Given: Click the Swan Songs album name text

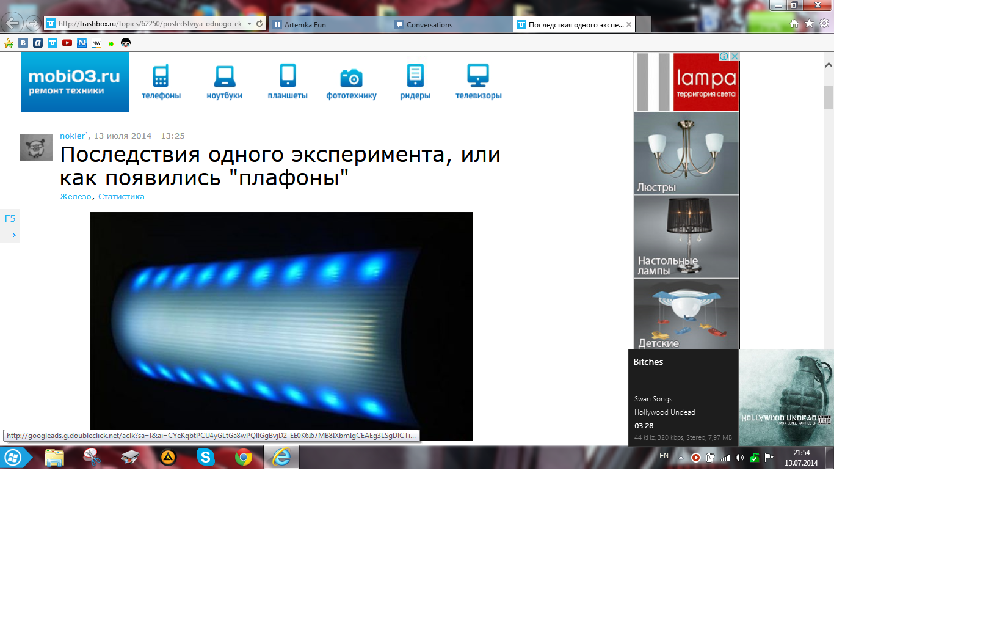Looking at the screenshot, I should point(653,399).
